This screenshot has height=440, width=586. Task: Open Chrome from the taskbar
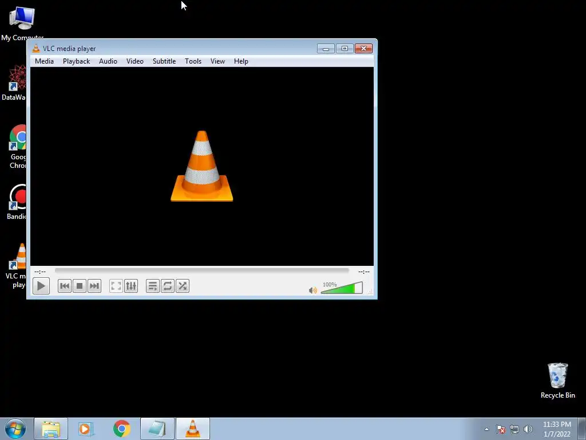click(121, 429)
